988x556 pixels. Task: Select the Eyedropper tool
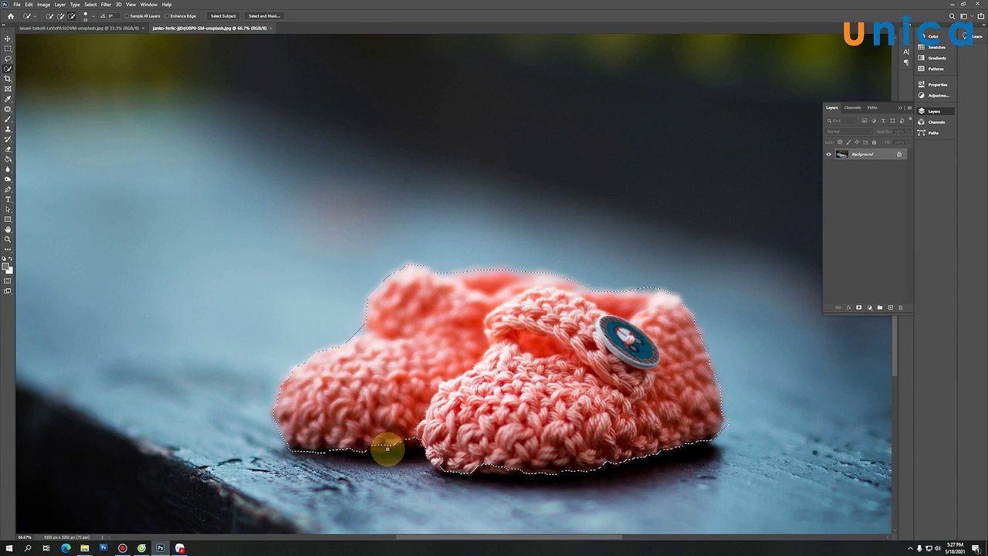[8, 99]
